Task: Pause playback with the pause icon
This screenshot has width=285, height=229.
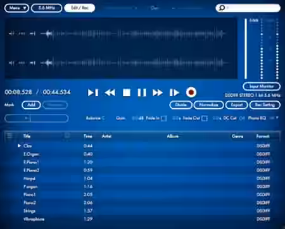Action: (x=142, y=92)
